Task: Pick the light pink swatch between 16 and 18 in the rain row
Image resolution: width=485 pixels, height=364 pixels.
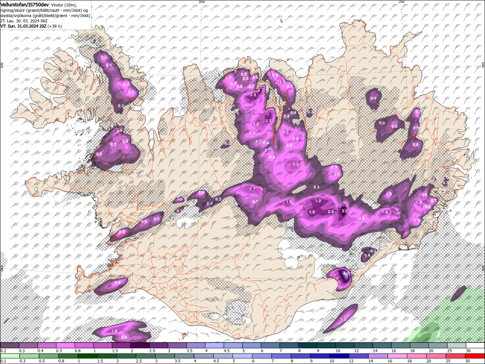Action: 397,356
